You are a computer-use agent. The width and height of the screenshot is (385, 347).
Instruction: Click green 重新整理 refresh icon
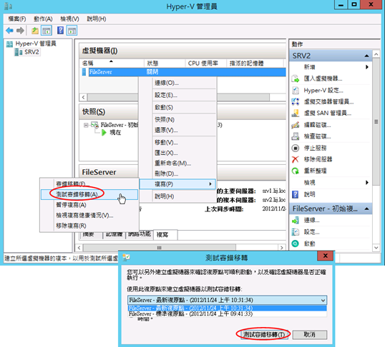tap(296, 171)
